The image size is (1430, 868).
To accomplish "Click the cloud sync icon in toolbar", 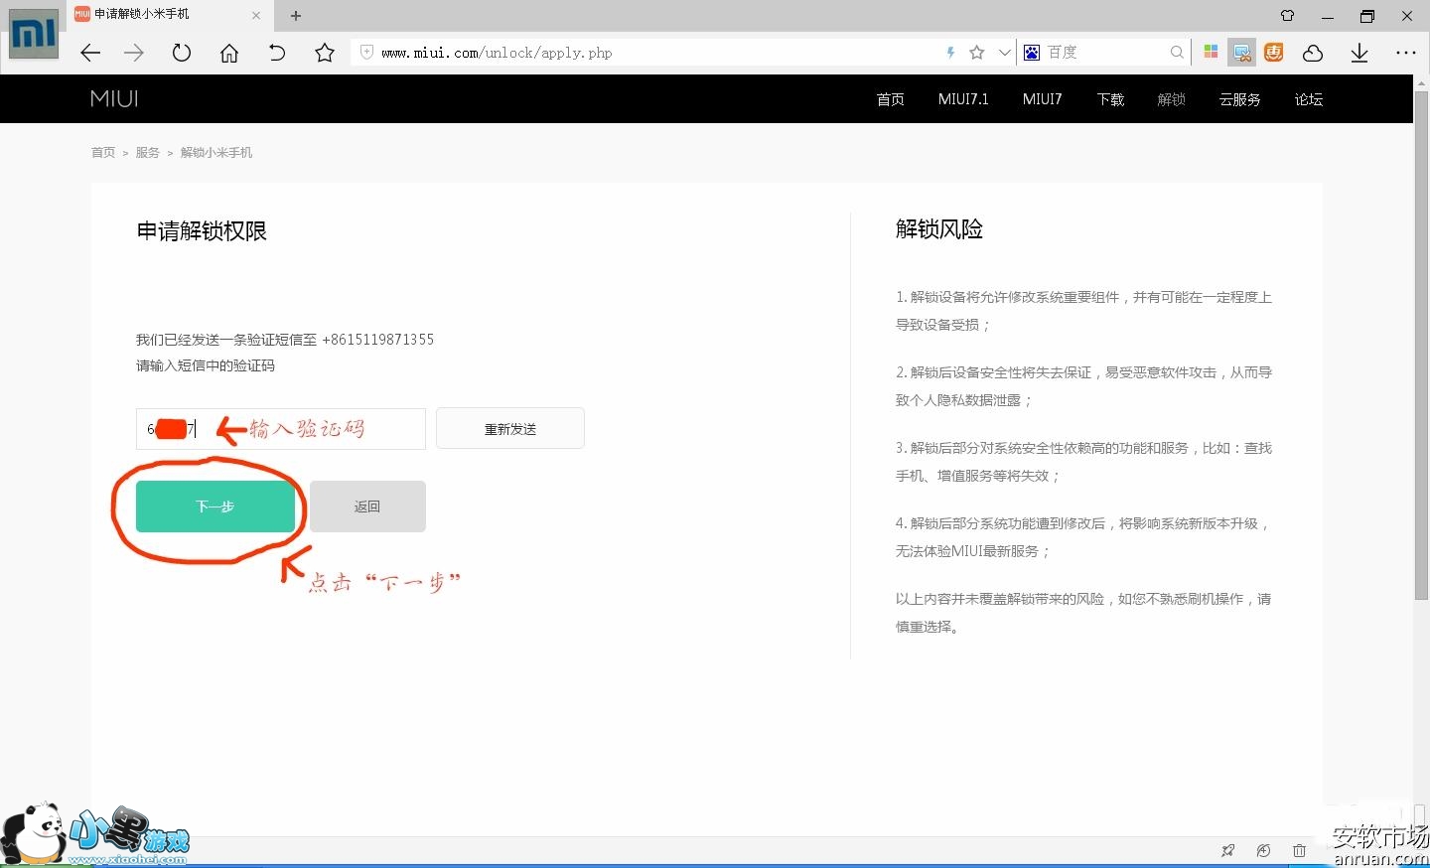I will click(x=1313, y=53).
